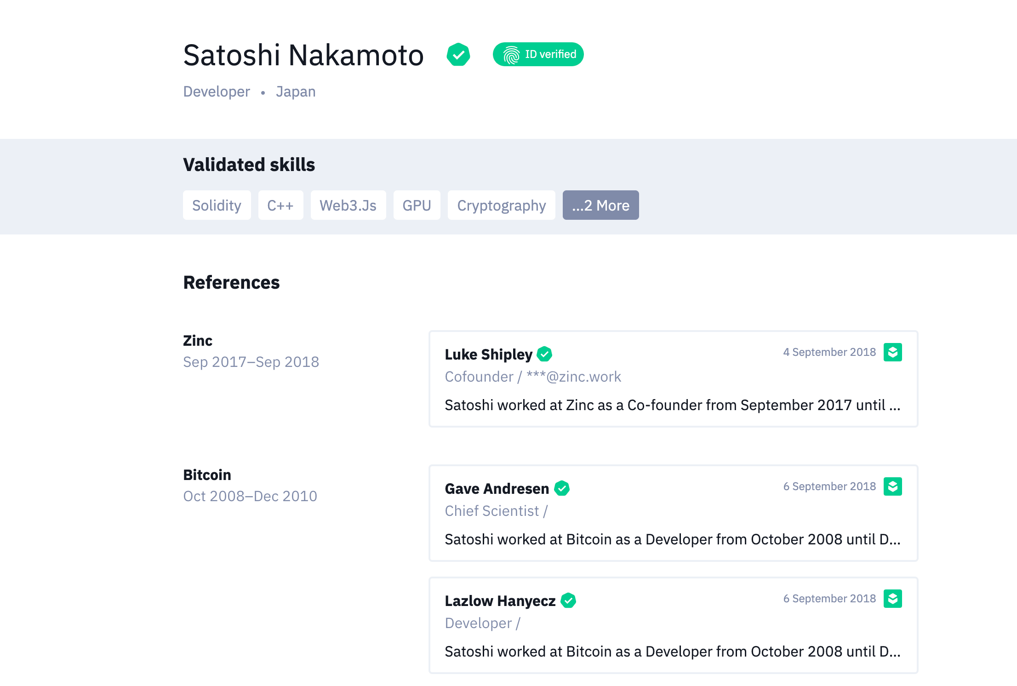The image size is (1017, 686).
Task: Click the green shield icon on Gave Andresen's reference
Action: pyautogui.click(x=892, y=486)
